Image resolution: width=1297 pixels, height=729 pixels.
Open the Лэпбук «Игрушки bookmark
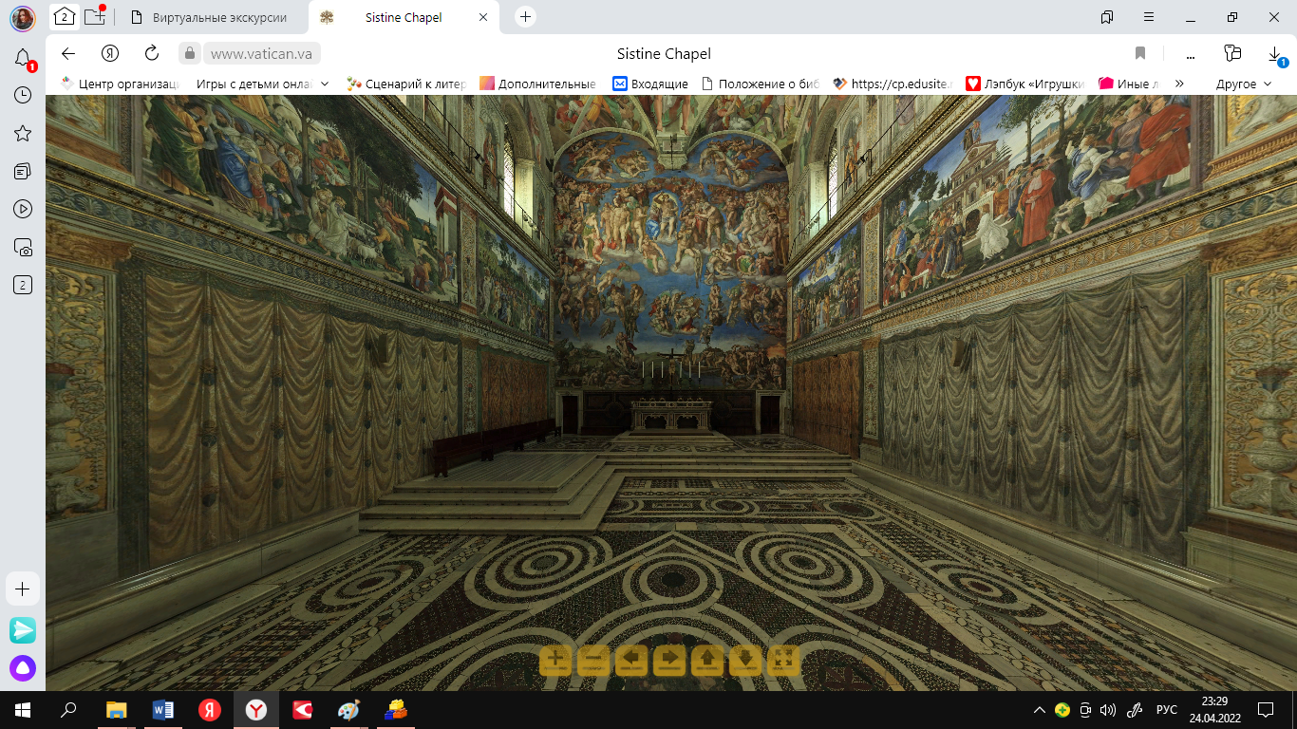click(1025, 84)
